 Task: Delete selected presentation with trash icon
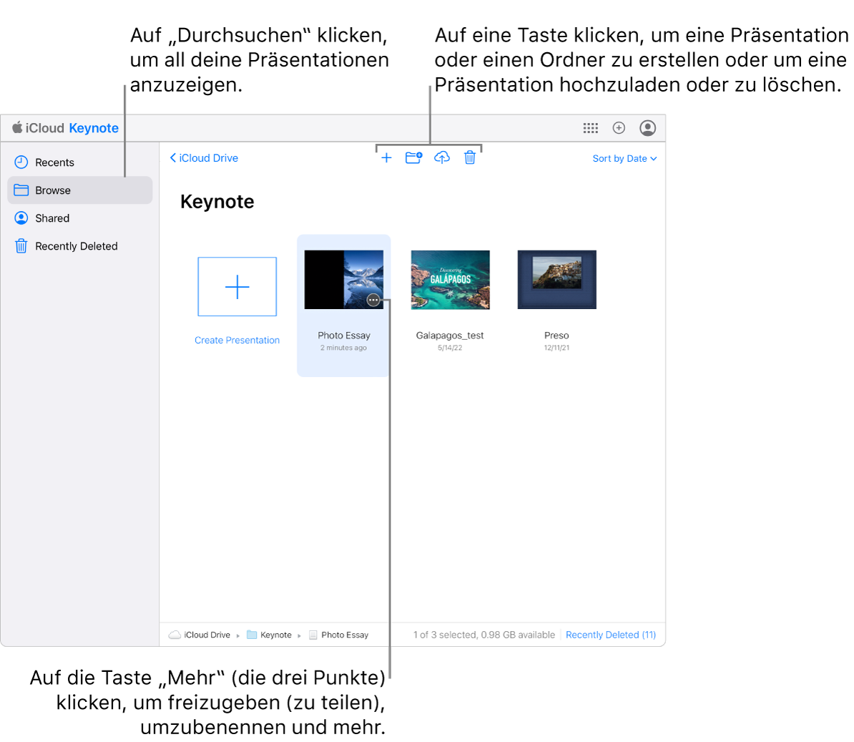(x=469, y=158)
